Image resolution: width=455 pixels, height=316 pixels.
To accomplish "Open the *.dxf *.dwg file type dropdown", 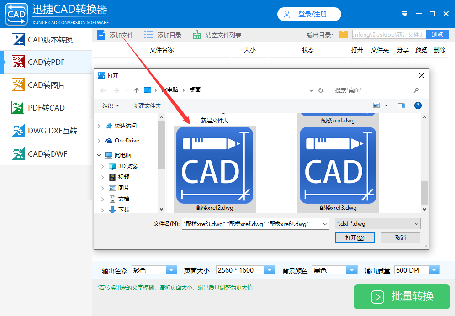I will coord(377,224).
